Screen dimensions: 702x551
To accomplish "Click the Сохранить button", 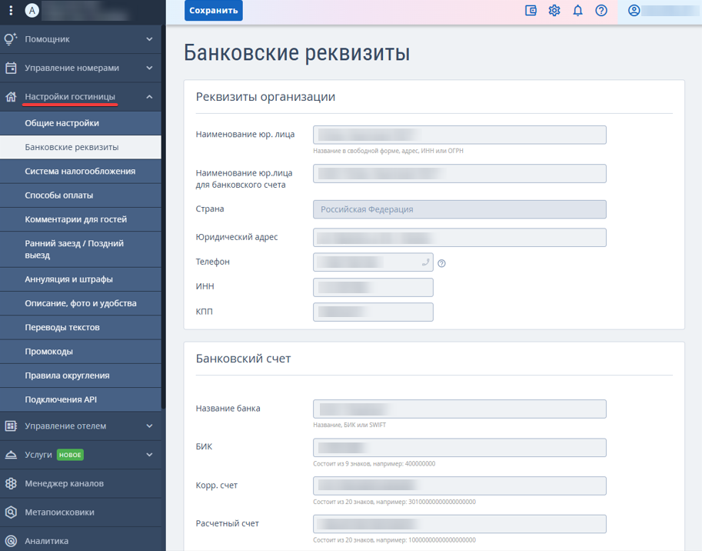I will coord(214,10).
